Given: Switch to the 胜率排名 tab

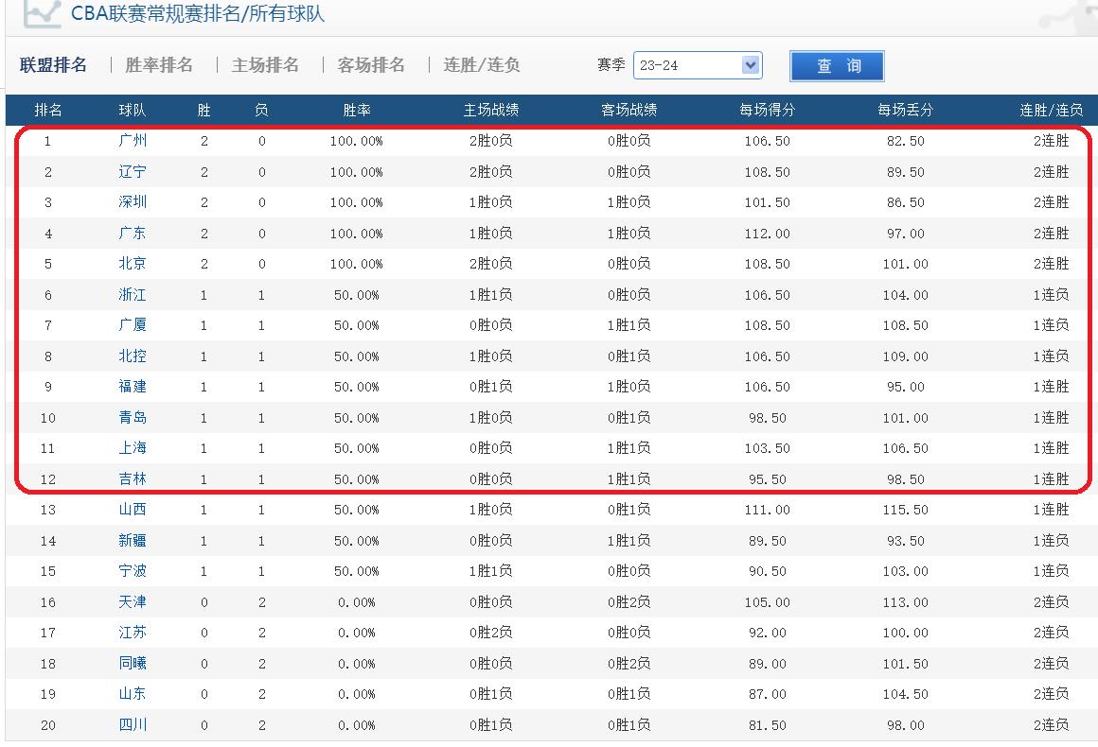Looking at the screenshot, I should click(x=159, y=65).
